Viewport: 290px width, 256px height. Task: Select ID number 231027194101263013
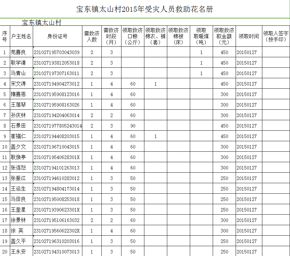57,168
